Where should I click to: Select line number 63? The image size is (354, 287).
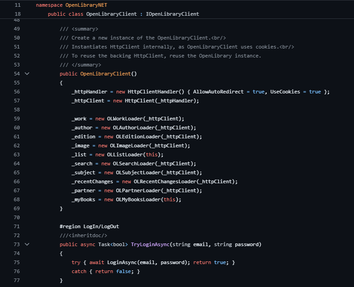(17, 155)
